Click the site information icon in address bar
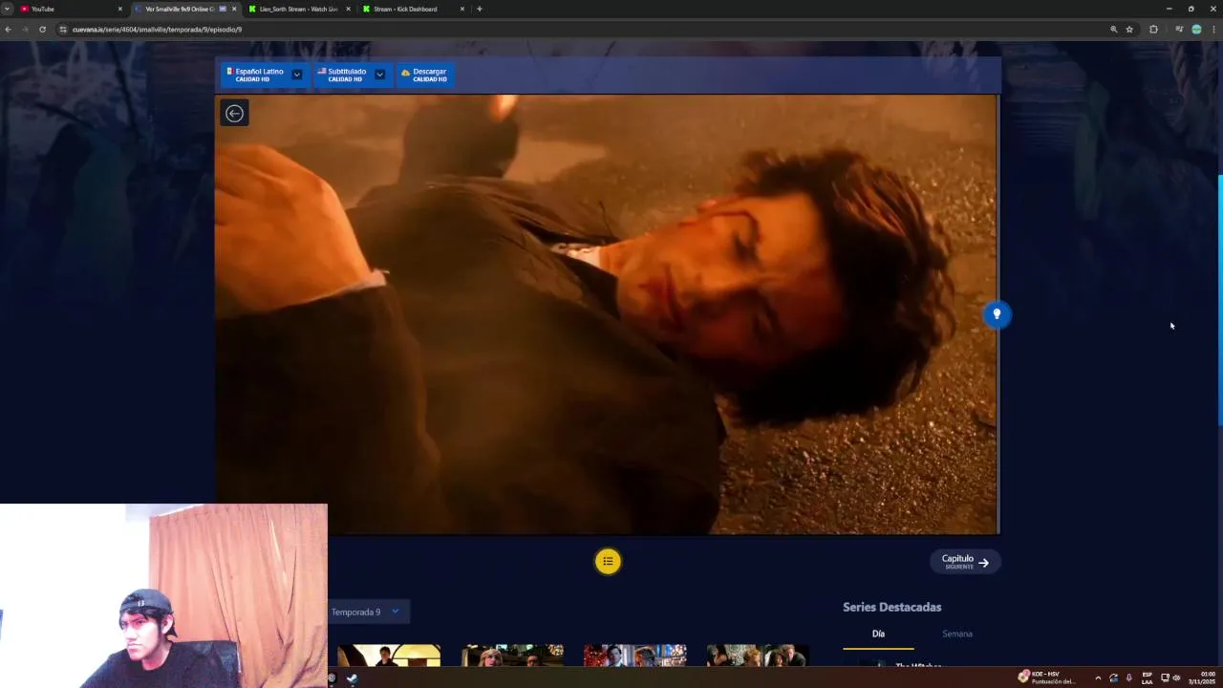Image resolution: width=1223 pixels, height=688 pixels. click(63, 30)
